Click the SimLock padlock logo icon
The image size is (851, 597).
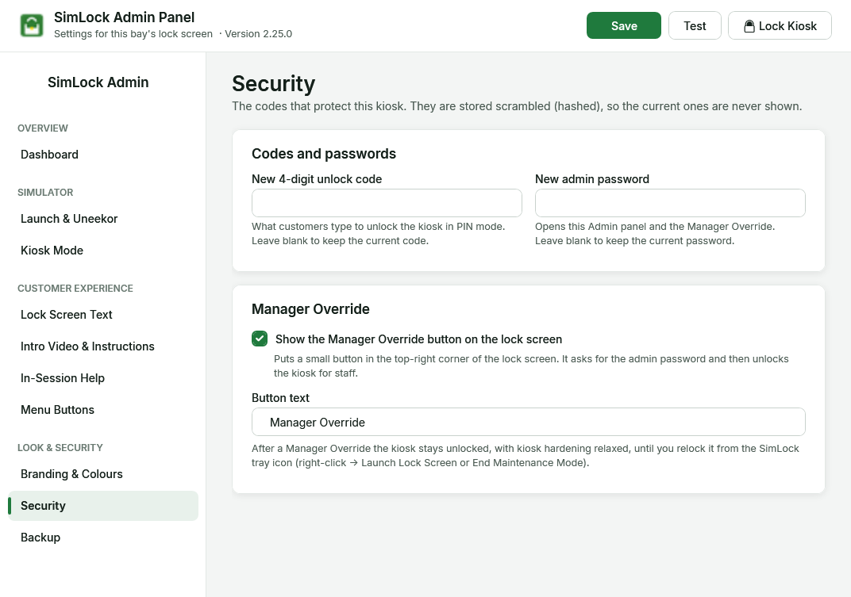[x=32, y=25]
